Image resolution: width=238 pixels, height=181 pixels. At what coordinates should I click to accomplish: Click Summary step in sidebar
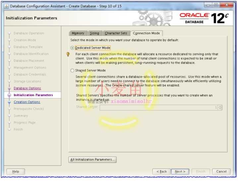point(21,116)
